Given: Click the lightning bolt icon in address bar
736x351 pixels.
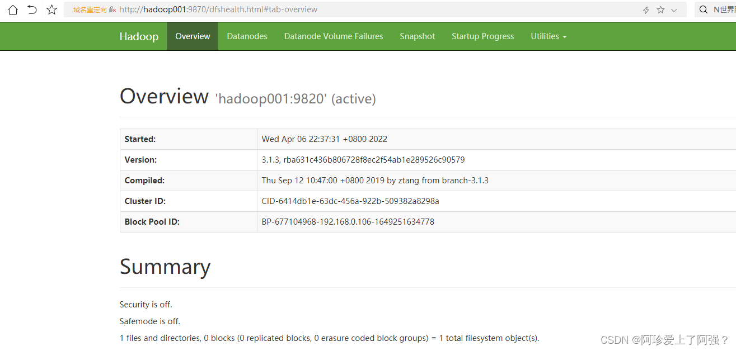Looking at the screenshot, I should click(x=645, y=10).
